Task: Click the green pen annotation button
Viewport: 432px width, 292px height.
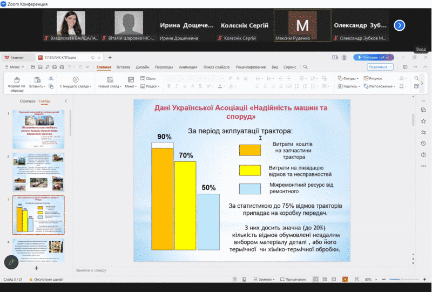Action: pos(11,262)
